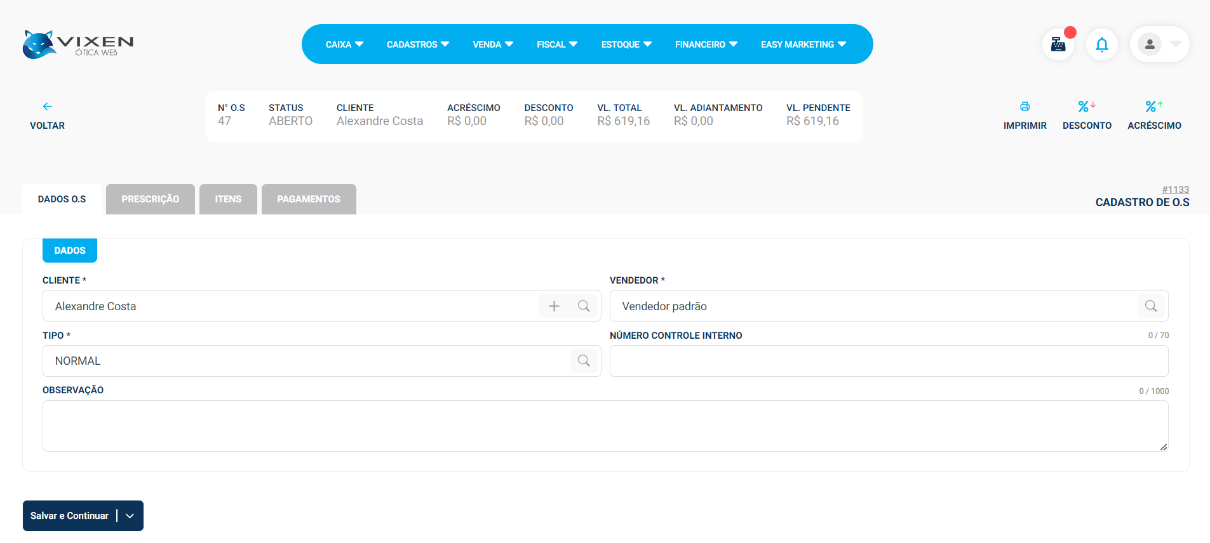Viewport: 1210px width, 543px height.
Task: Click the Vixen Ótica Web logo
Action: [x=78, y=44]
